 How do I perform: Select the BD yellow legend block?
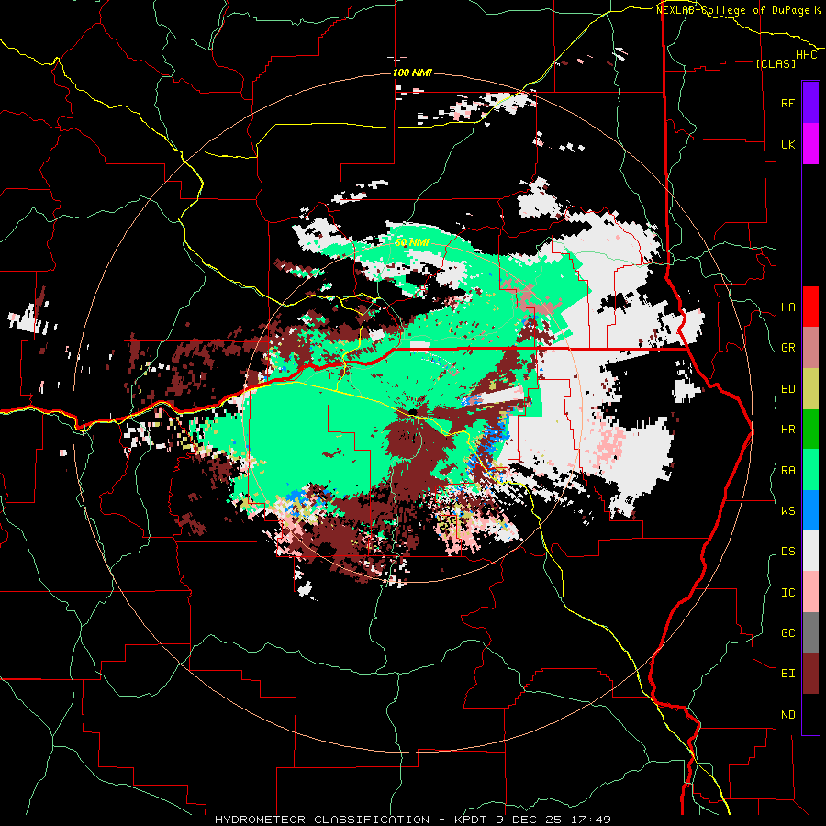click(x=810, y=389)
